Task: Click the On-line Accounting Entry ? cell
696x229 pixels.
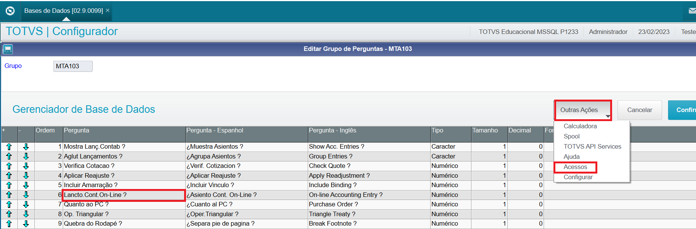Action: [x=369, y=195]
